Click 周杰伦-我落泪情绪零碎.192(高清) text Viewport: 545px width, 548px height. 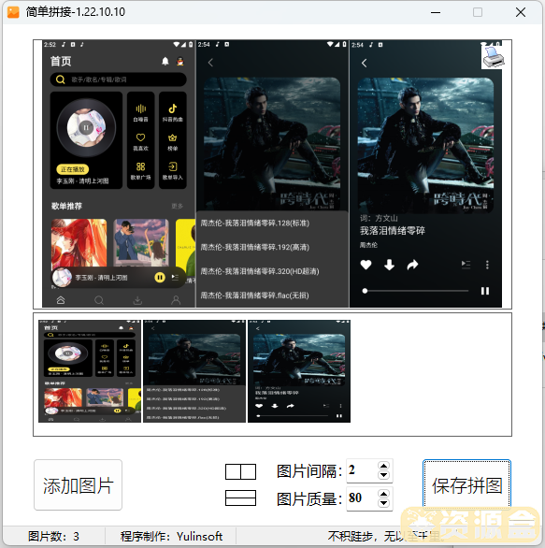click(255, 247)
